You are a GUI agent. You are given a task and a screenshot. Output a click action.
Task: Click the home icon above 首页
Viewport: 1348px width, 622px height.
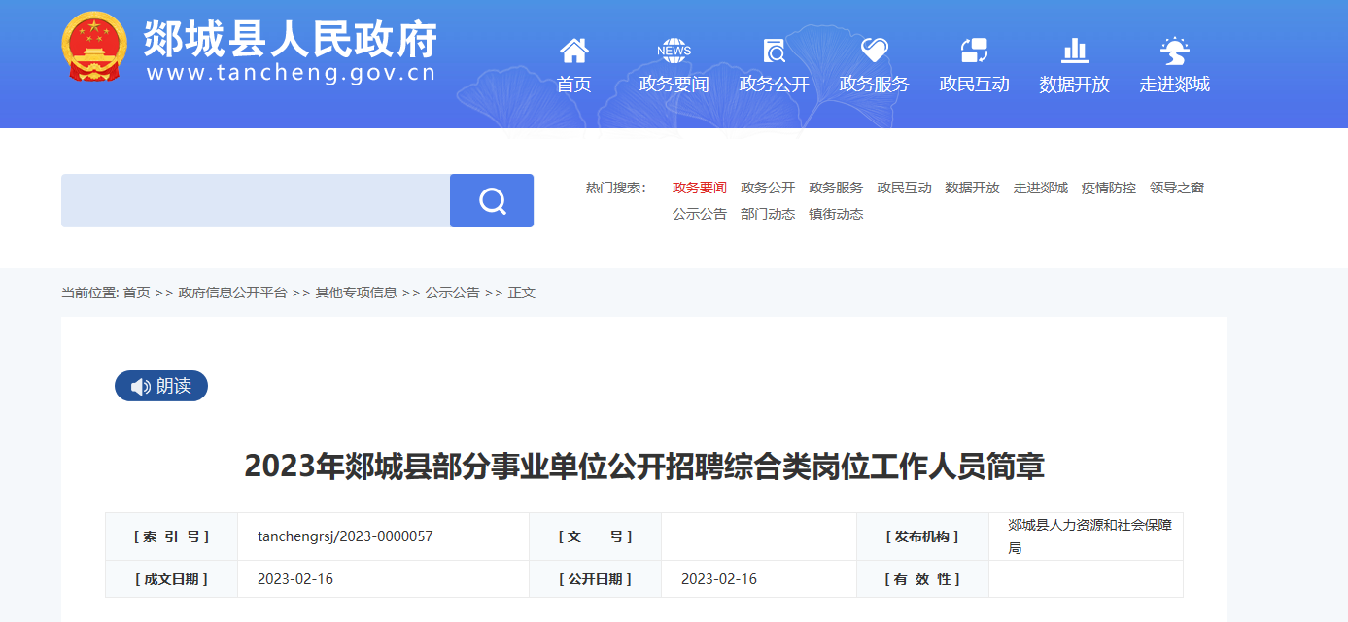coord(573,50)
